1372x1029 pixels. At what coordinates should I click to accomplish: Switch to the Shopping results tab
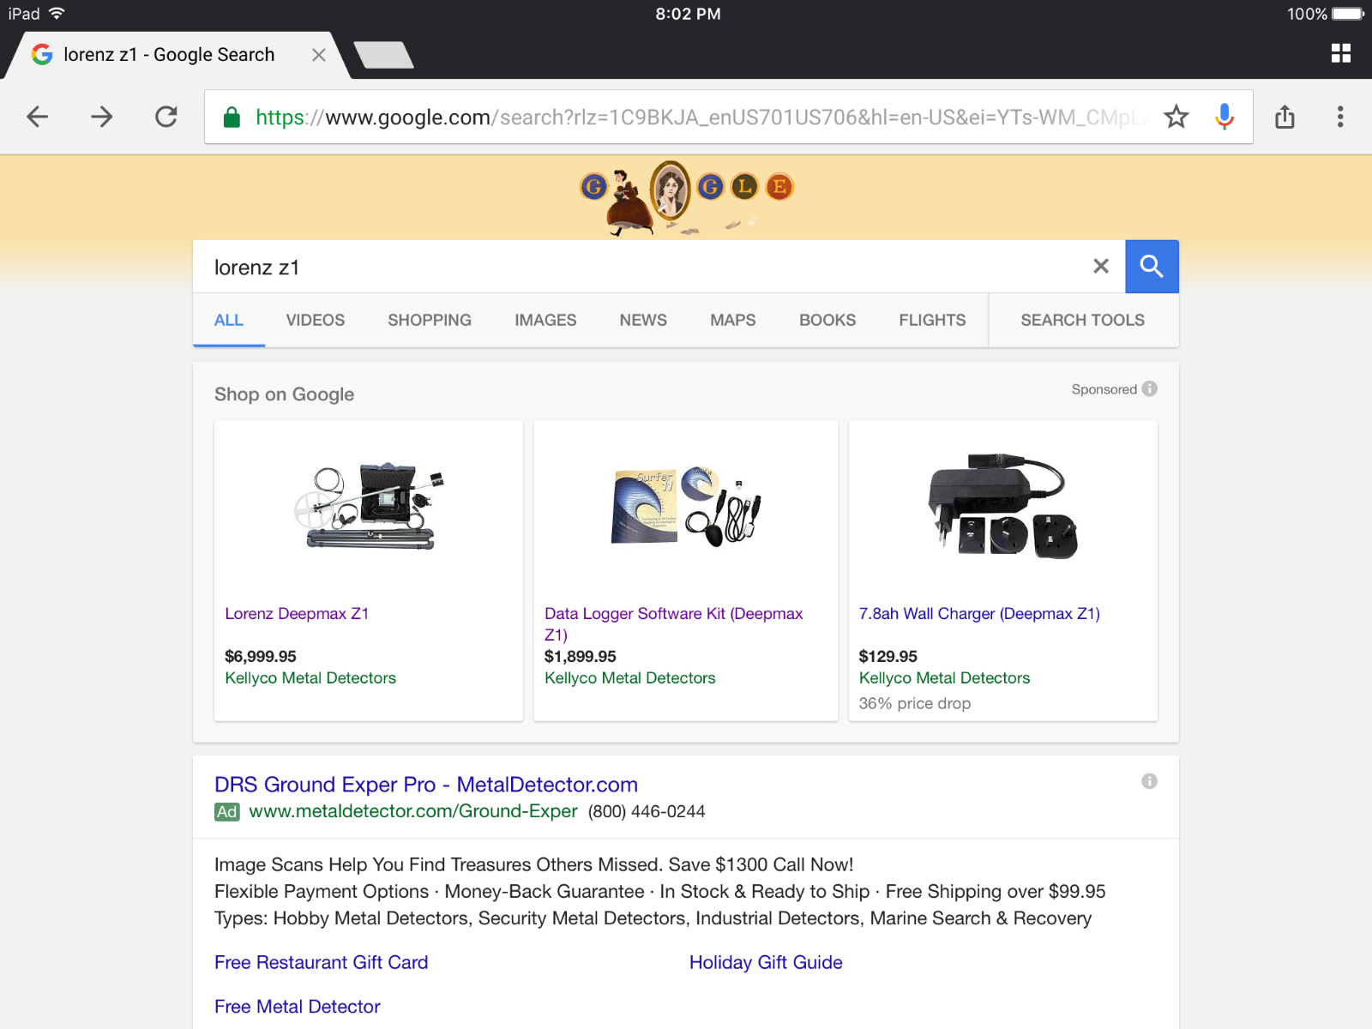click(430, 320)
